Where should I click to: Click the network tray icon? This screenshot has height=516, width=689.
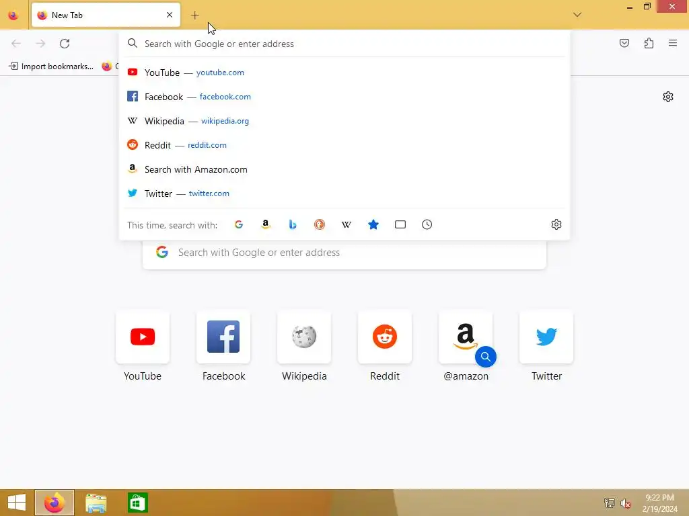click(609, 503)
